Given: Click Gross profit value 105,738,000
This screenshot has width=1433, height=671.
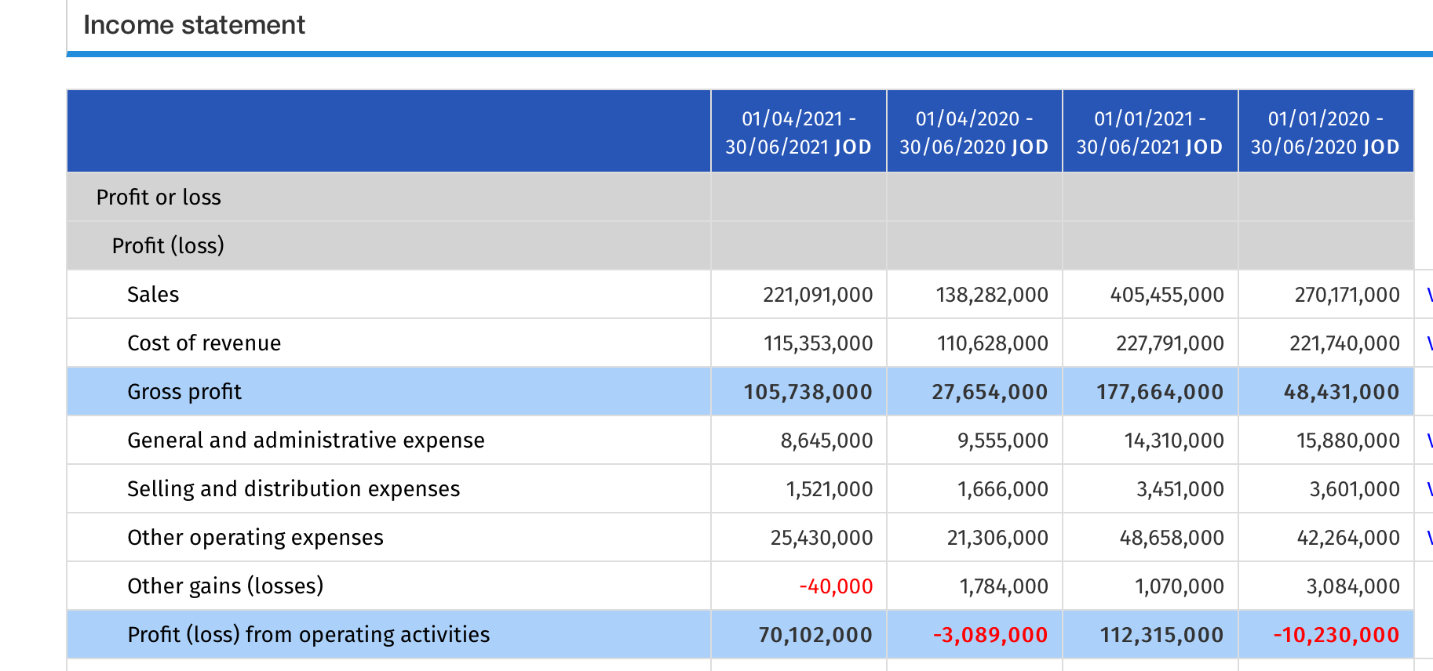Looking at the screenshot, I should [x=808, y=392].
